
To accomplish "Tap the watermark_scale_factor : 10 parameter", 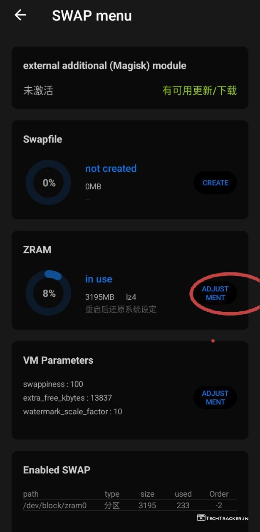I will [73, 411].
